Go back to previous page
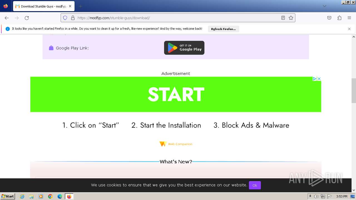The height and width of the screenshot is (200, 356). pos(7,18)
